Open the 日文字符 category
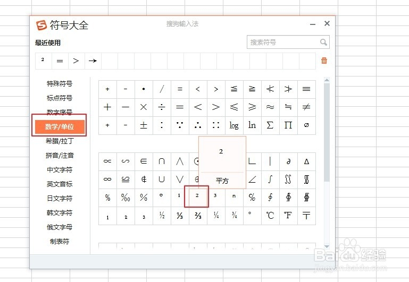The image size is (409, 282). tap(60, 199)
